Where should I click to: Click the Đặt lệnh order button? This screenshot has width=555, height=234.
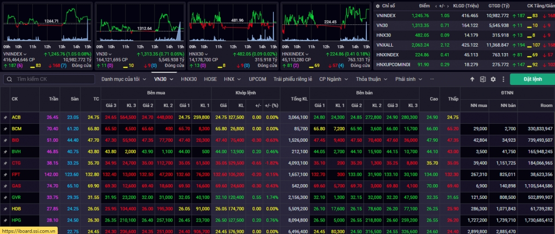point(532,79)
